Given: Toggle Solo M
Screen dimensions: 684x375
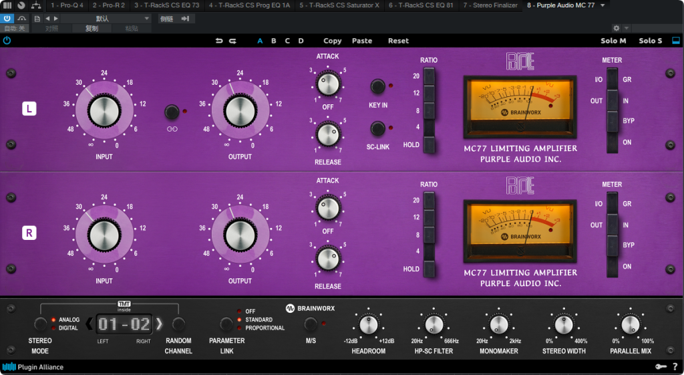Looking at the screenshot, I should (x=613, y=41).
